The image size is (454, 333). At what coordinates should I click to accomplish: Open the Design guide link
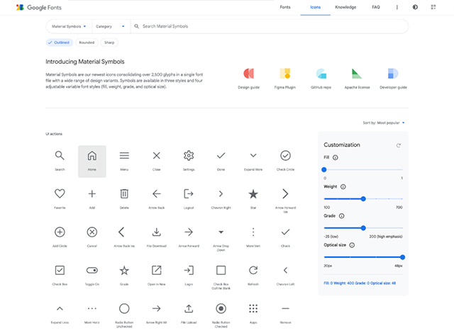point(249,79)
